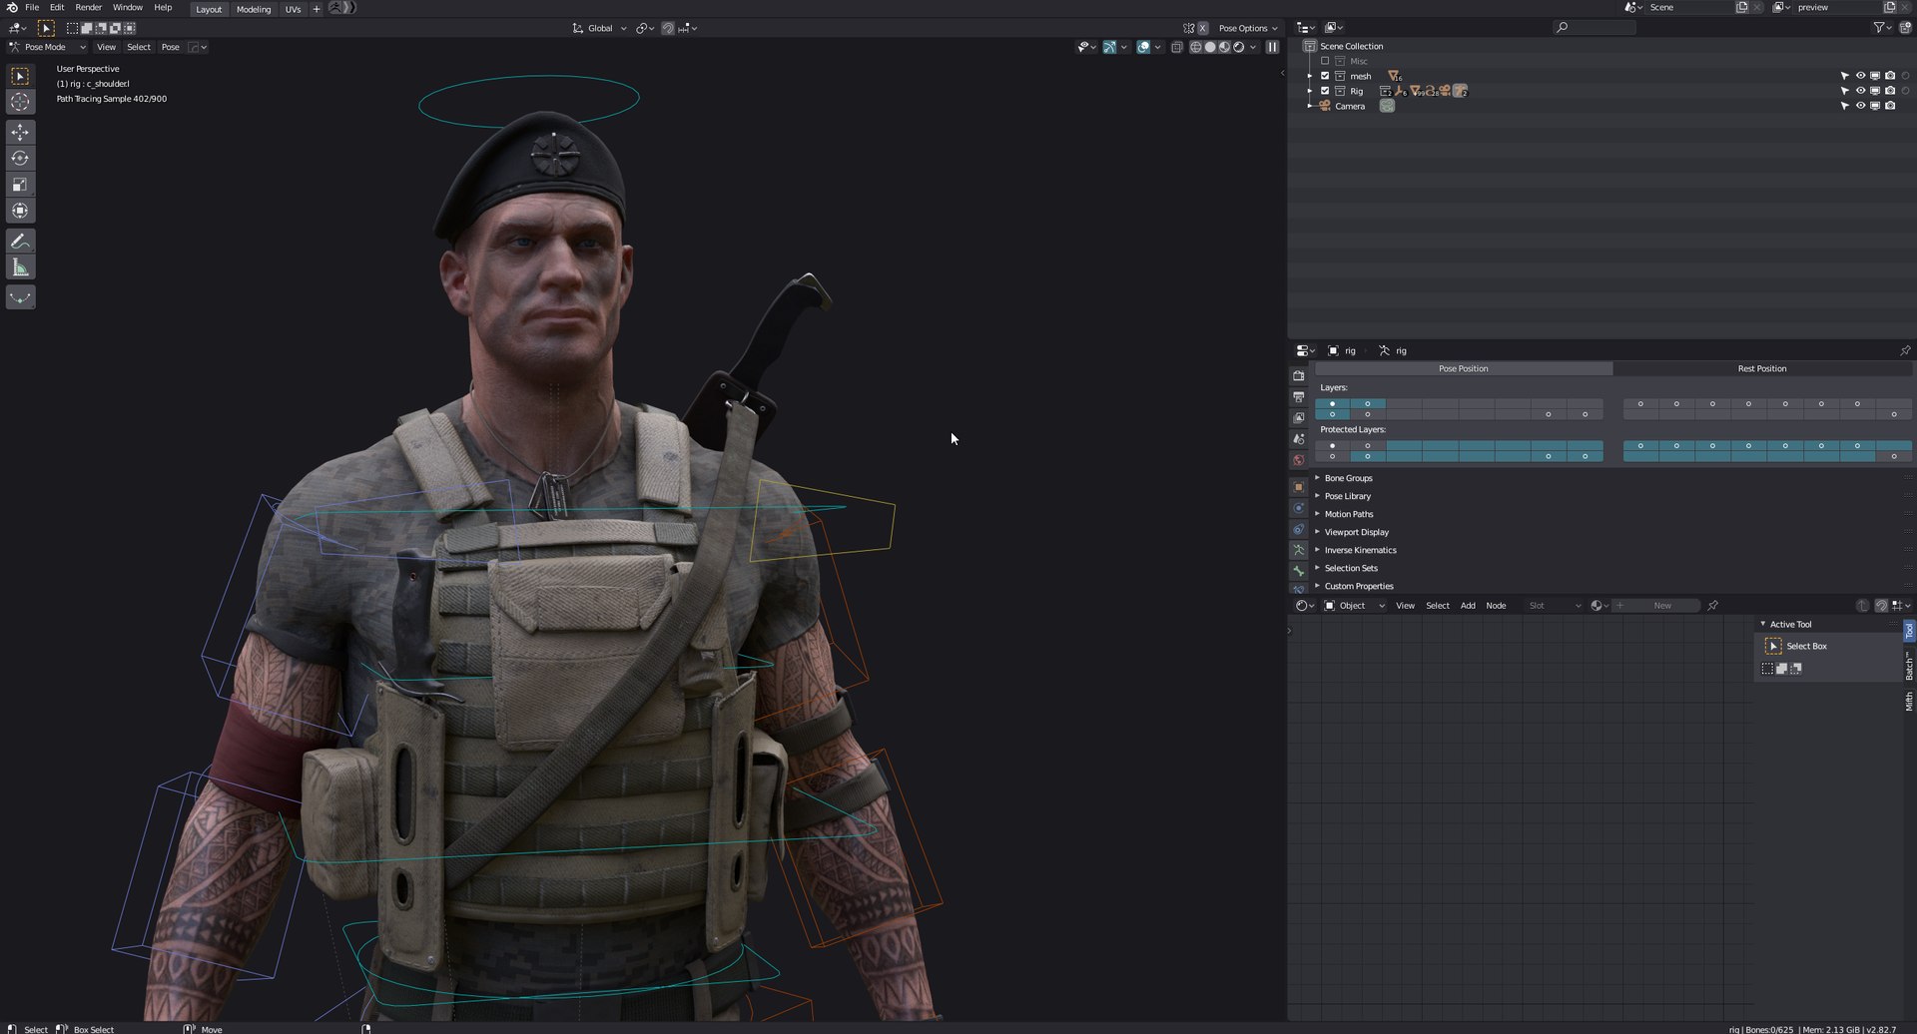
Task: Toggle the mesh collection exclude checkbox
Action: pos(1325,76)
